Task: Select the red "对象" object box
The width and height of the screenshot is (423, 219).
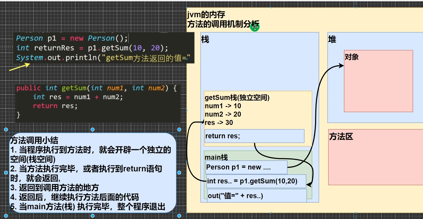Action: (378, 81)
